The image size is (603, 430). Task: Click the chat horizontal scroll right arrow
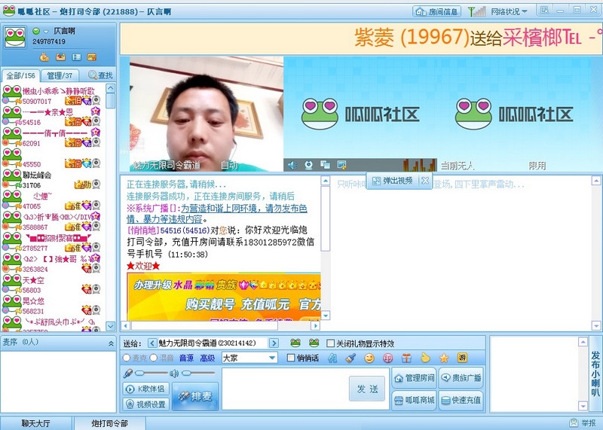(315, 325)
